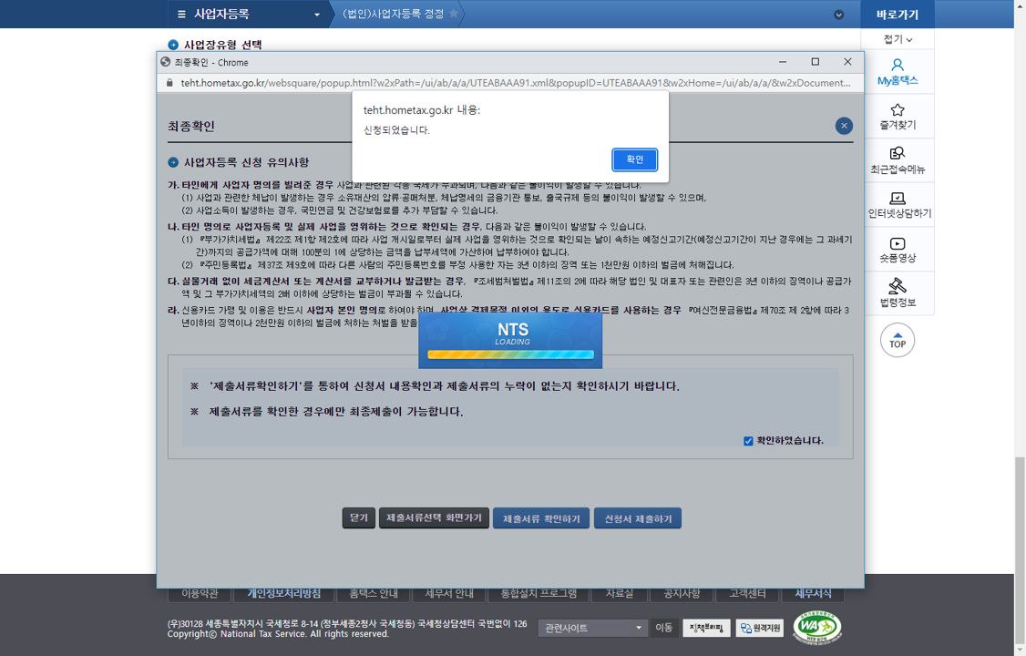This screenshot has height=656, width=1026.
Task: Click the 바로가기 header tab
Action: tap(898, 15)
